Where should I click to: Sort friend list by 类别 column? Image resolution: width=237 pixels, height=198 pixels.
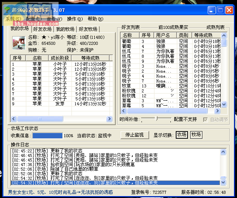coord(184,35)
